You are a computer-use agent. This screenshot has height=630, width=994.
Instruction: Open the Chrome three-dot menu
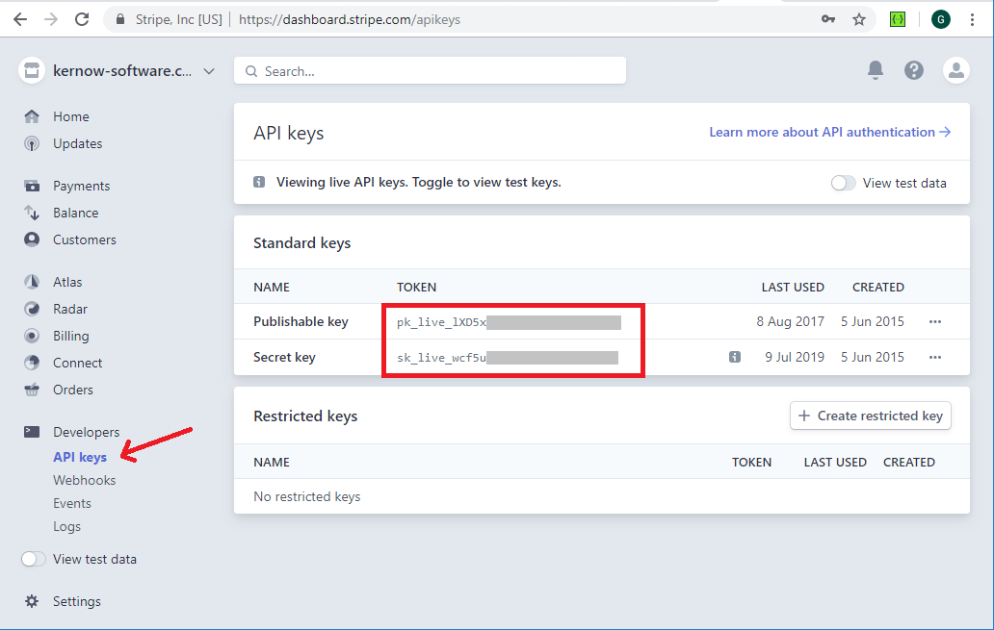click(x=972, y=19)
